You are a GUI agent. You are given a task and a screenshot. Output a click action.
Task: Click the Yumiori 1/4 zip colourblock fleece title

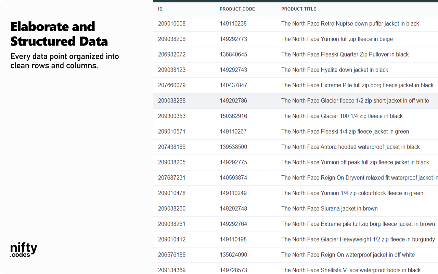pyautogui.click(x=352, y=193)
